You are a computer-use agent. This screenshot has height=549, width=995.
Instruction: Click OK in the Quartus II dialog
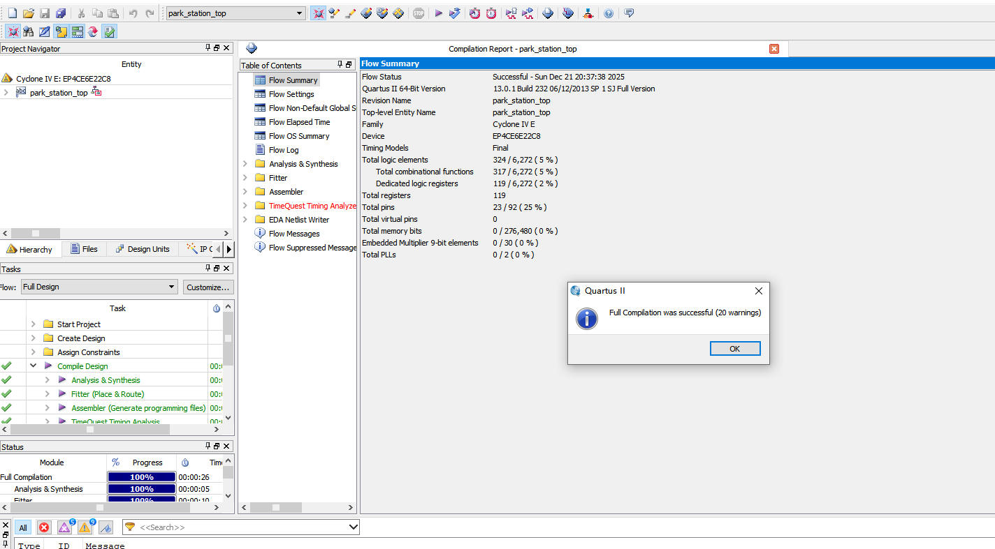pos(734,349)
